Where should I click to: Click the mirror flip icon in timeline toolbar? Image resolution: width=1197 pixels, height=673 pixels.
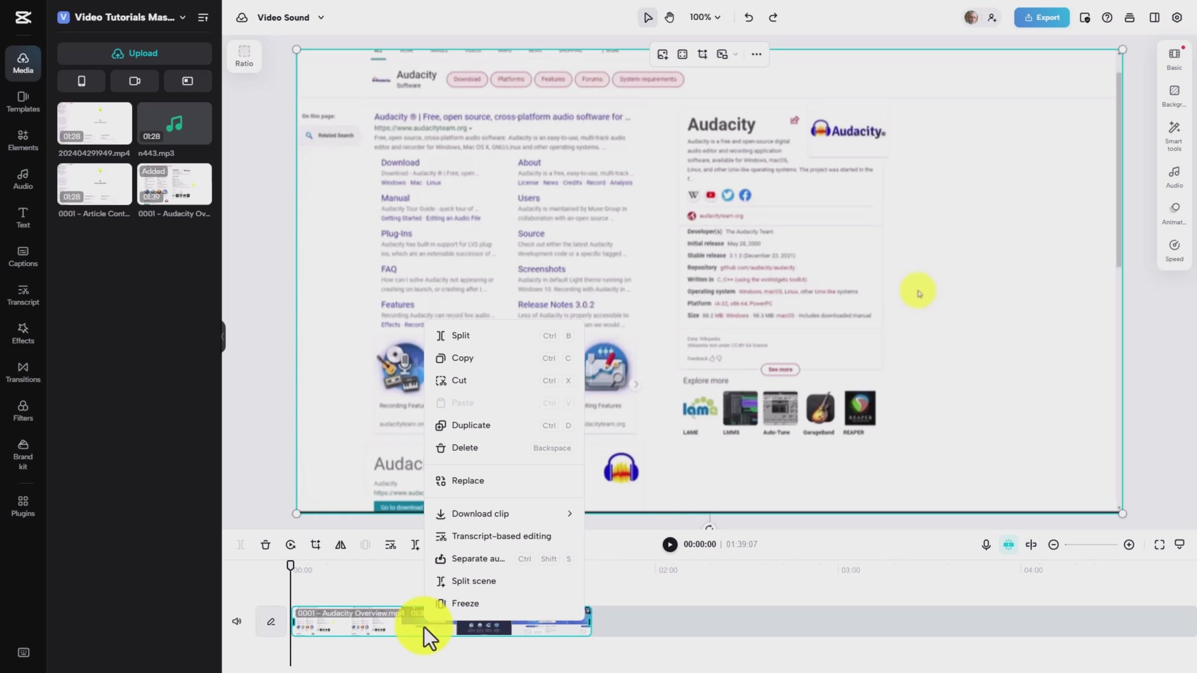tap(340, 544)
